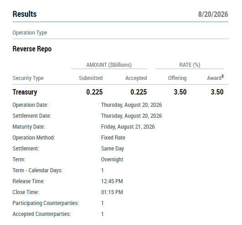Select the Results heading
The width and height of the screenshot is (242, 225).
(25, 14)
